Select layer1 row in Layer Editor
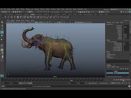This screenshot has height=98, width=131. click(118, 73)
